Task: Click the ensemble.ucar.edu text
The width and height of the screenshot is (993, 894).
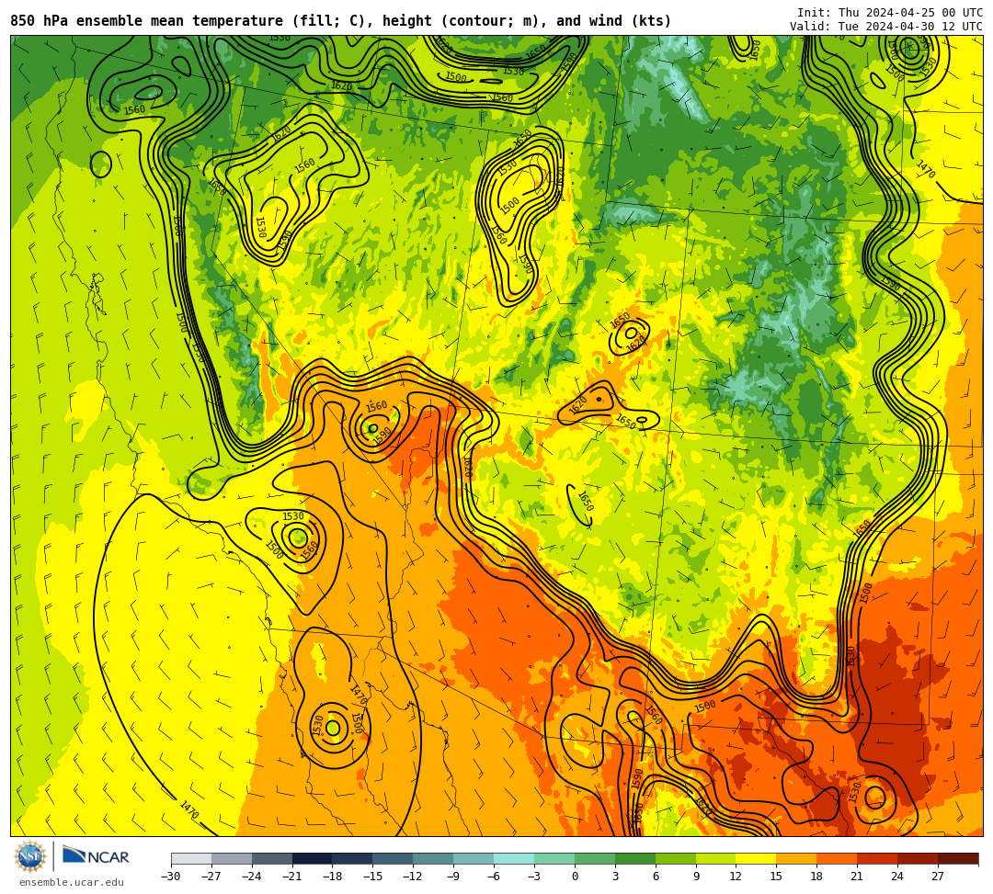Action: coord(71,882)
